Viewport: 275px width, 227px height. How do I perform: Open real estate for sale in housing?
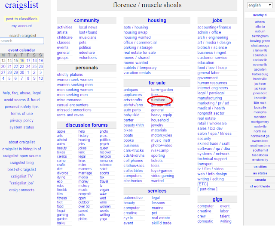(x=140, y=53)
